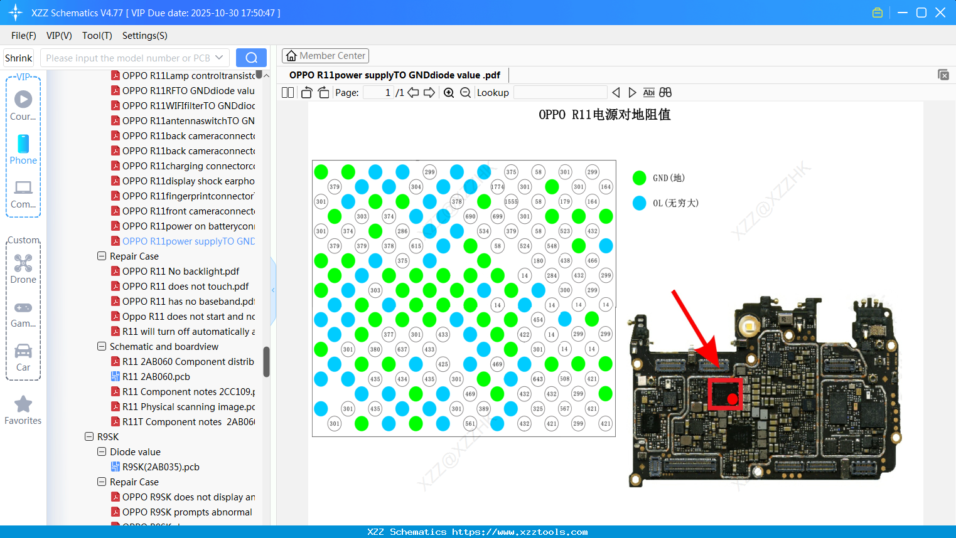Viewport: 956px width, 538px height.
Task: Collapse the file tree panel with the side arrow
Action: pyautogui.click(x=273, y=290)
